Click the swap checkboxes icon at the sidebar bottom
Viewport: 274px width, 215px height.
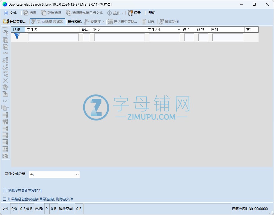(x=5, y=156)
